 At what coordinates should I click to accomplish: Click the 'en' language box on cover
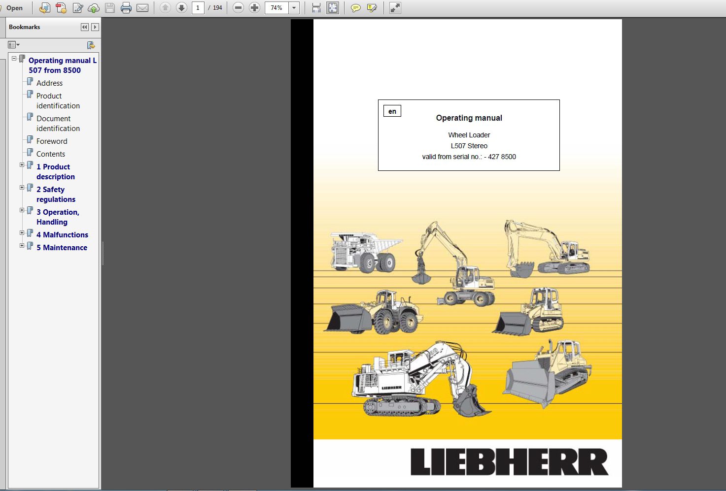click(392, 111)
